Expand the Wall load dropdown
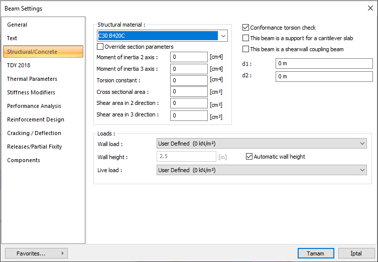 (x=363, y=144)
